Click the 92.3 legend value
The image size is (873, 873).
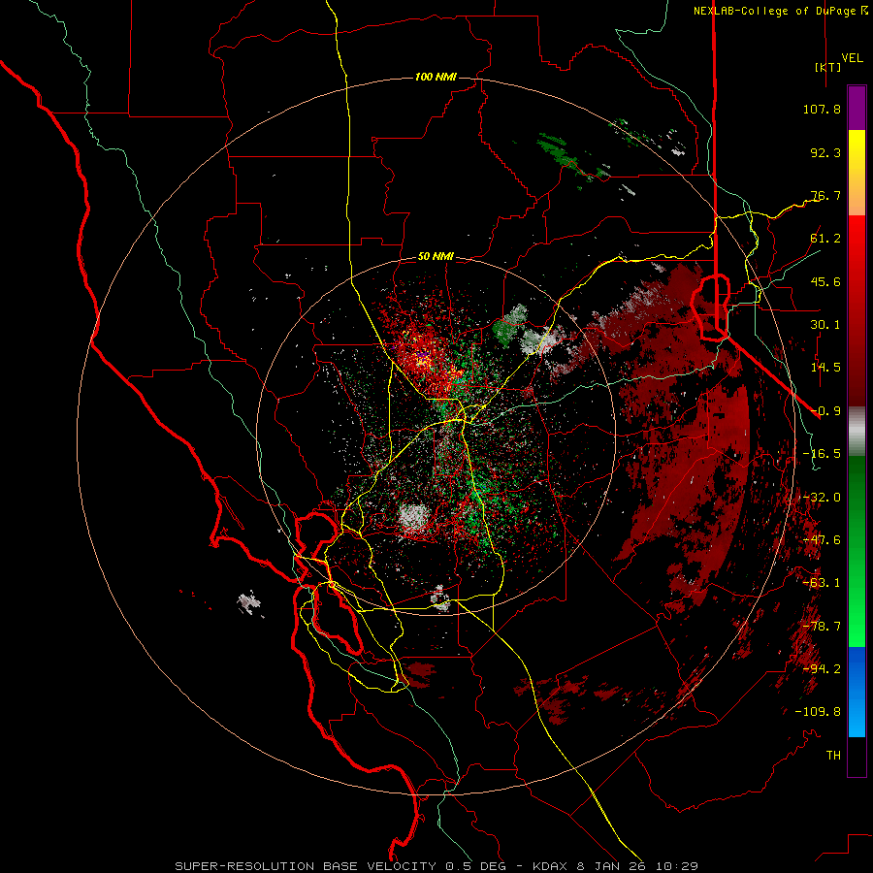[x=825, y=152]
